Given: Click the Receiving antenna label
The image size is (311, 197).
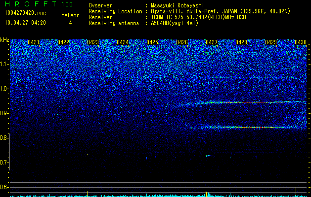Looking at the screenshot, I should pos(114,23).
